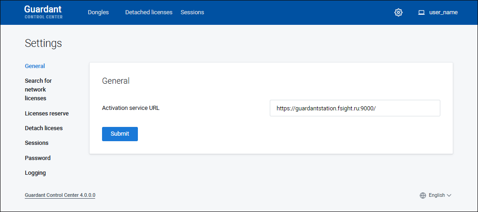This screenshot has width=478, height=212.
Task: Switch to Licenses reserve settings
Action: point(46,113)
